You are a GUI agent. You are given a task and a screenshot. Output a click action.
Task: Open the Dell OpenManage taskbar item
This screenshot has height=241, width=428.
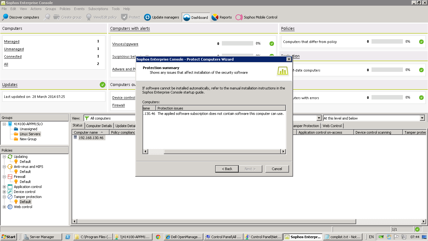click(x=183, y=237)
